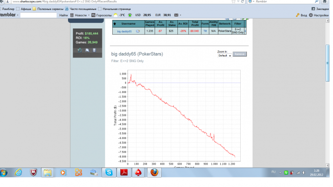Click the reload page button

coord(242,1)
